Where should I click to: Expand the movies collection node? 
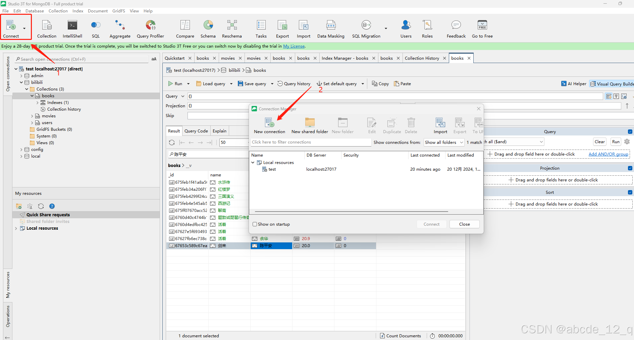coord(32,116)
